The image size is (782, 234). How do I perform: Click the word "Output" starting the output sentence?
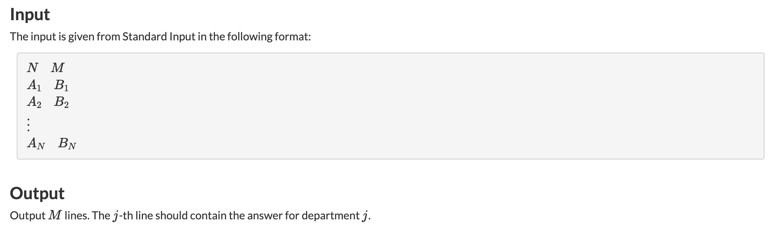28,216
